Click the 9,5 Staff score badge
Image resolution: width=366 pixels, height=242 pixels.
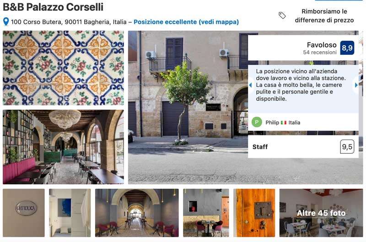(347, 147)
